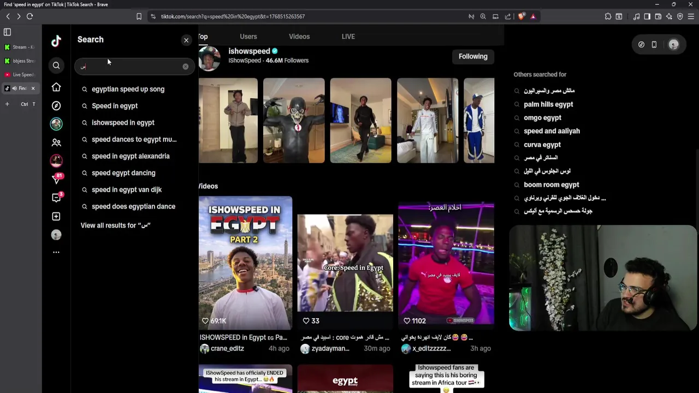Viewport: 699px width, 393px height.
Task: Open TikTok Messages icon with badge
Action: tap(56, 198)
